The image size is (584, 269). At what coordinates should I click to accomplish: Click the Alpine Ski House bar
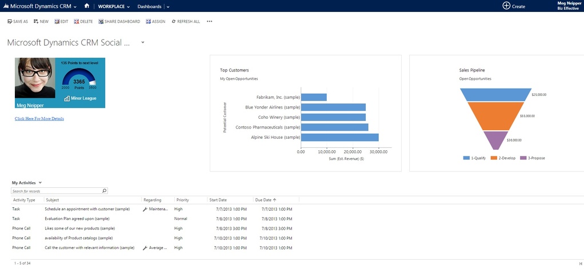coord(339,137)
